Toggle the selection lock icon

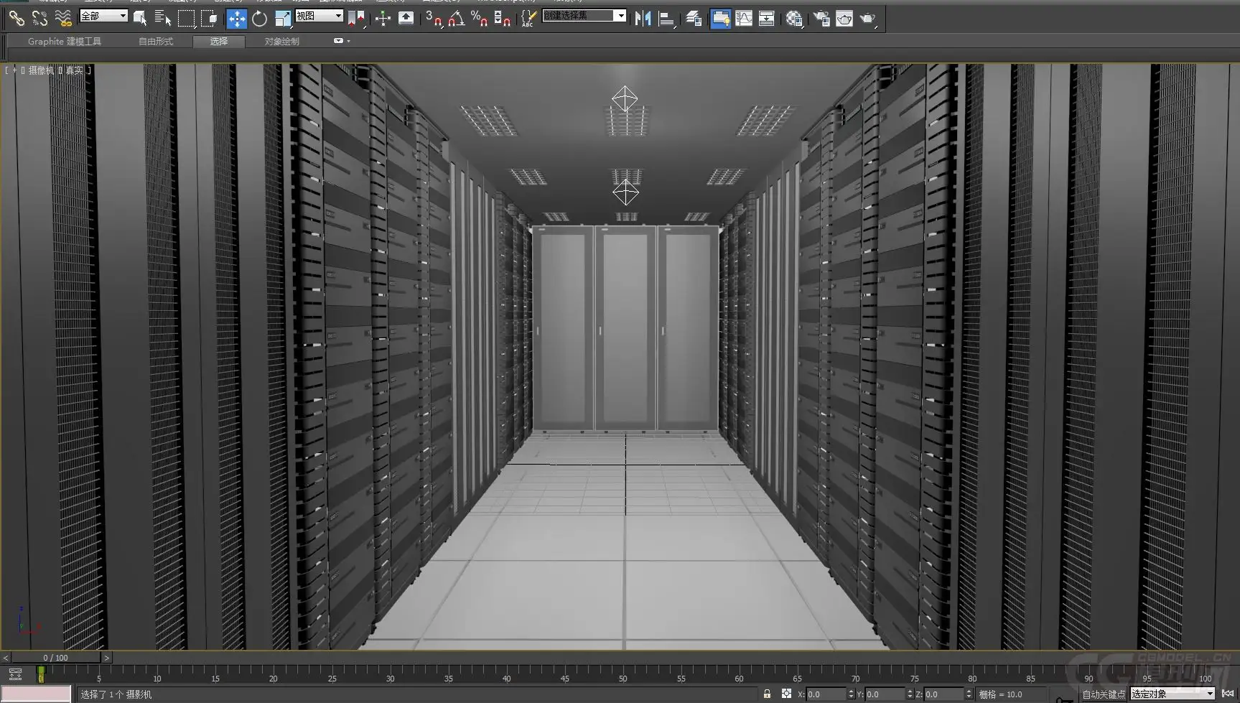[x=767, y=694]
